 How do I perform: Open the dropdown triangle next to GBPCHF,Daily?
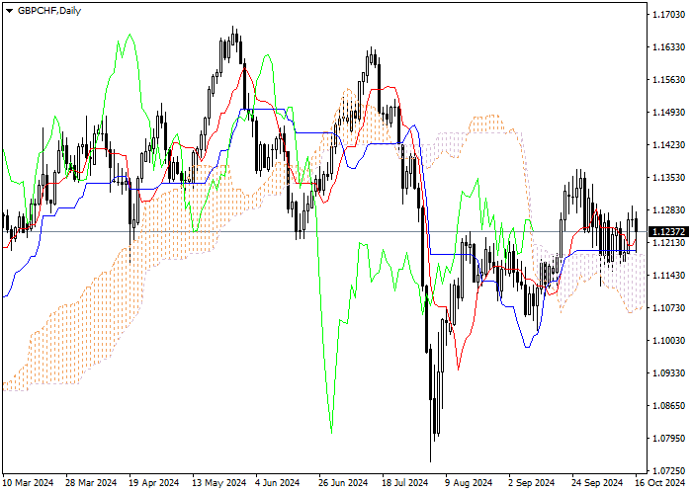coord(9,11)
